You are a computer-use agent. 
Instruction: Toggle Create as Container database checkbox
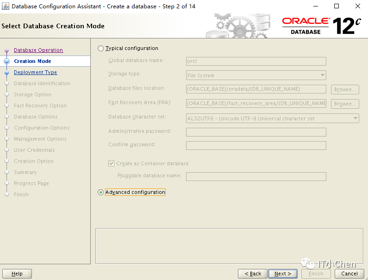[x=111, y=163]
